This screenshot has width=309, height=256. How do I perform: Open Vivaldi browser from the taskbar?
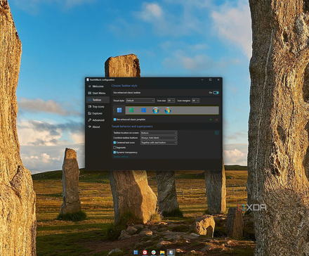[x=145, y=252]
